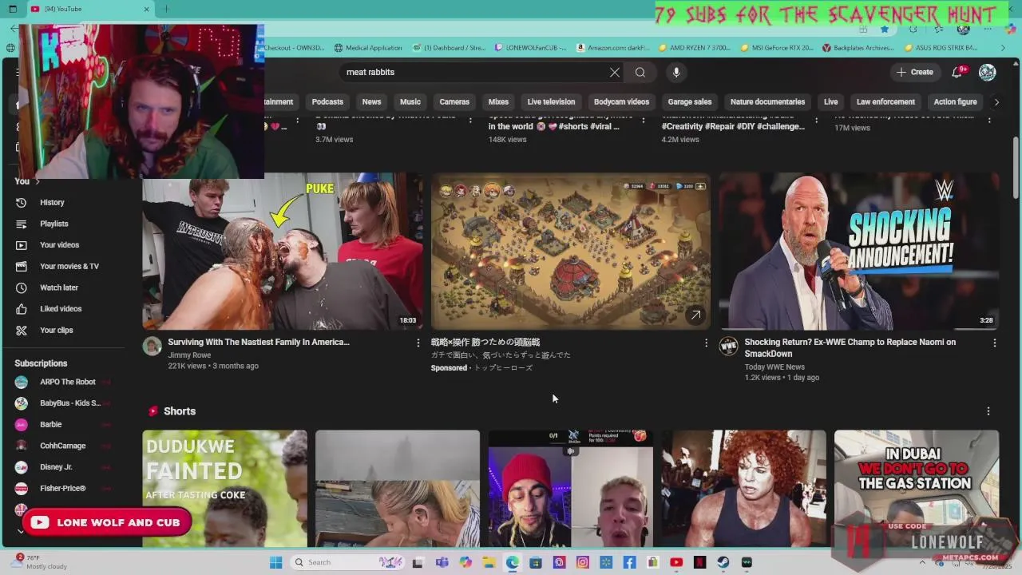The image size is (1022, 575).
Task: Open CohhCarnage subscription channel
Action: pos(64,446)
